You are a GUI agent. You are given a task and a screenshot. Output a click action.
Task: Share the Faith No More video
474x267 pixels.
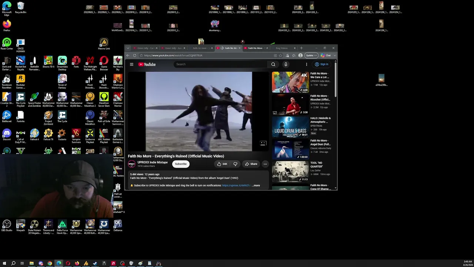click(x=251, y=164)
